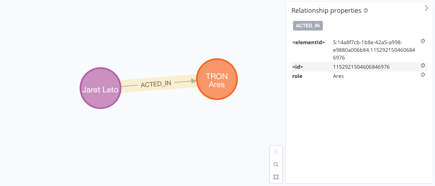Click the <elementId> property key
Image resolution: width=435 pixels, height=186 pixels.
[x=308, y=42]
